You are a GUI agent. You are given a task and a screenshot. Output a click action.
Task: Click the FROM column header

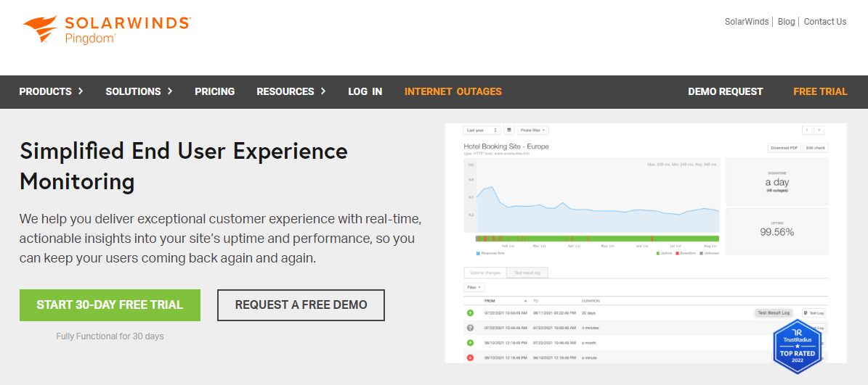pyautogui.click(x=490, y=301)
